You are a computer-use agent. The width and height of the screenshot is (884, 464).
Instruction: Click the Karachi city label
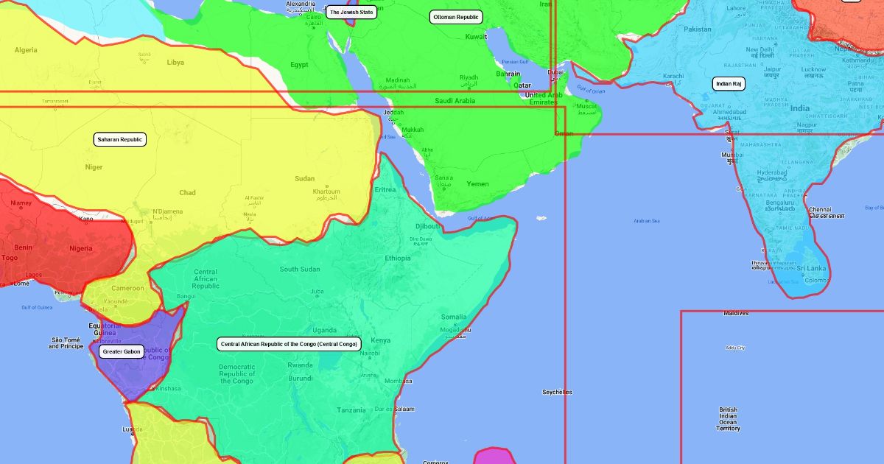click(x=673, y=77)
